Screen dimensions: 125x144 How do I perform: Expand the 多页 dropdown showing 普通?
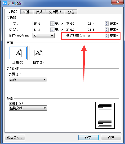coord(28,79)
